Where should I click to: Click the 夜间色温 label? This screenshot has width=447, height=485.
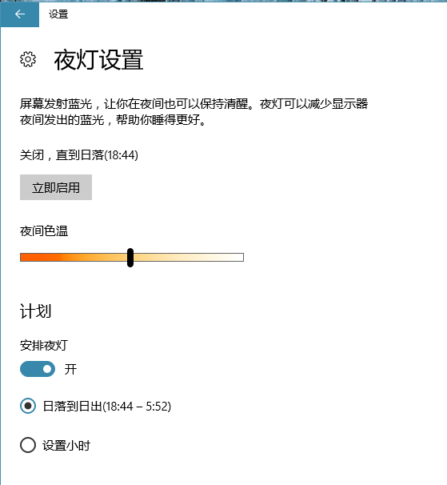[x=44, y=231]
